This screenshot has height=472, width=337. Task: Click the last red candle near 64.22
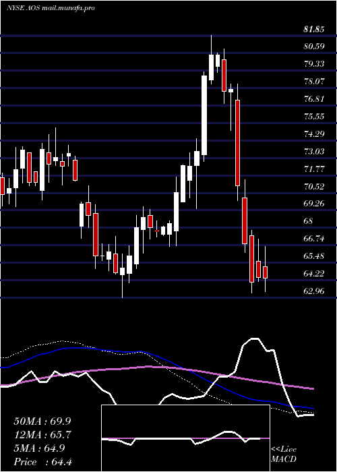(x=265, y=272)
